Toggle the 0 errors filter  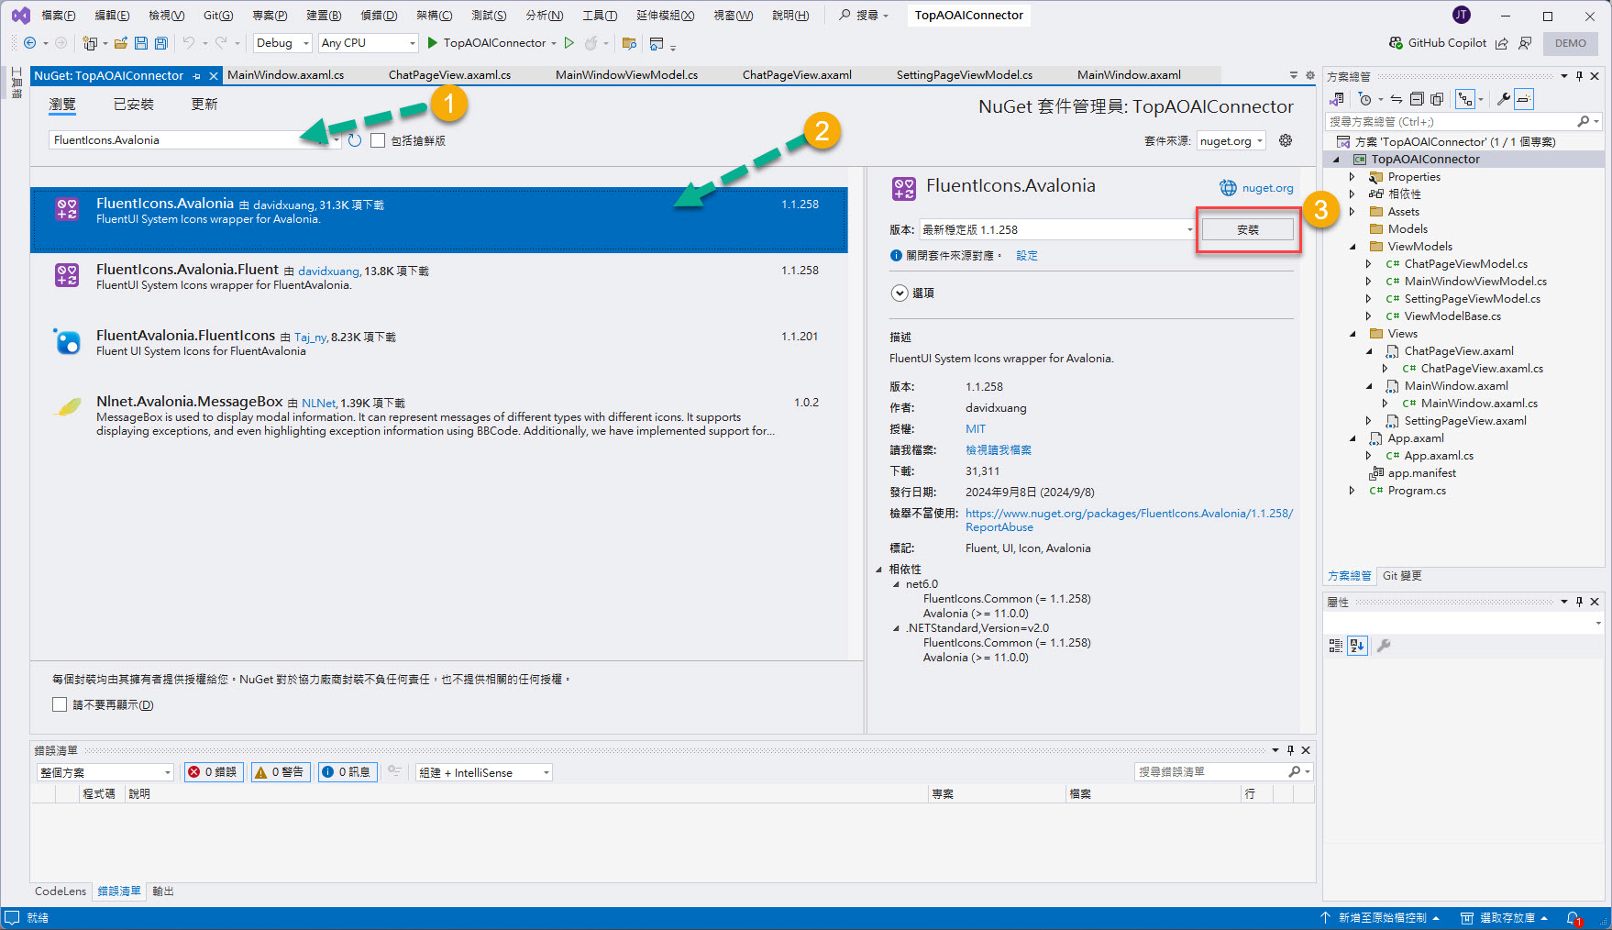[213, 772]
